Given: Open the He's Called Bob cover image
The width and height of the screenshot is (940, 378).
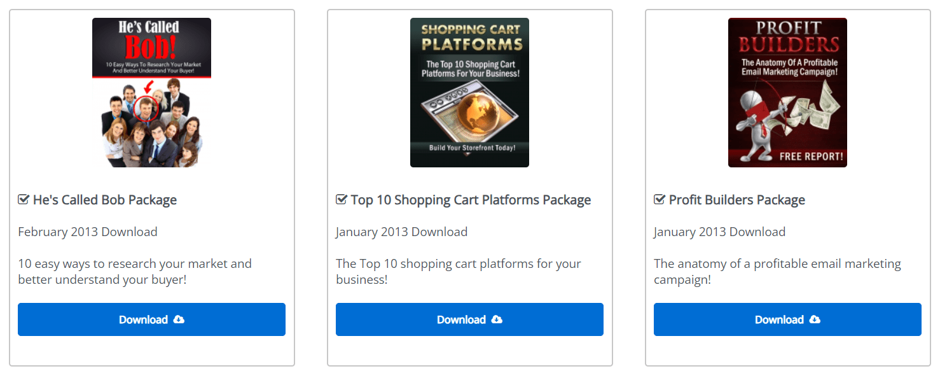Looking at the screenshot, I should pyautogui.click(x=151, y=93).
